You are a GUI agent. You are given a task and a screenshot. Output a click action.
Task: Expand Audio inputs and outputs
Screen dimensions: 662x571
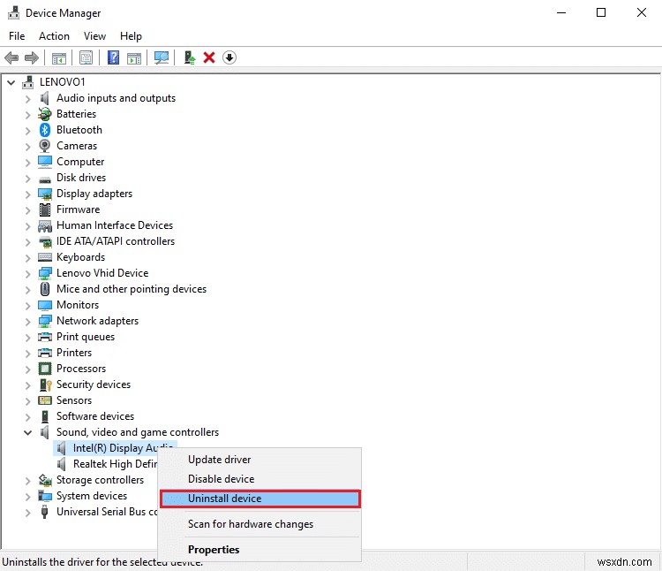(28, 99)
